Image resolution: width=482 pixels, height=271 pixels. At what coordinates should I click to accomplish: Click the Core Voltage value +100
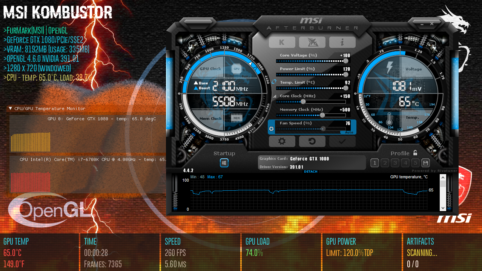[345, 55]
